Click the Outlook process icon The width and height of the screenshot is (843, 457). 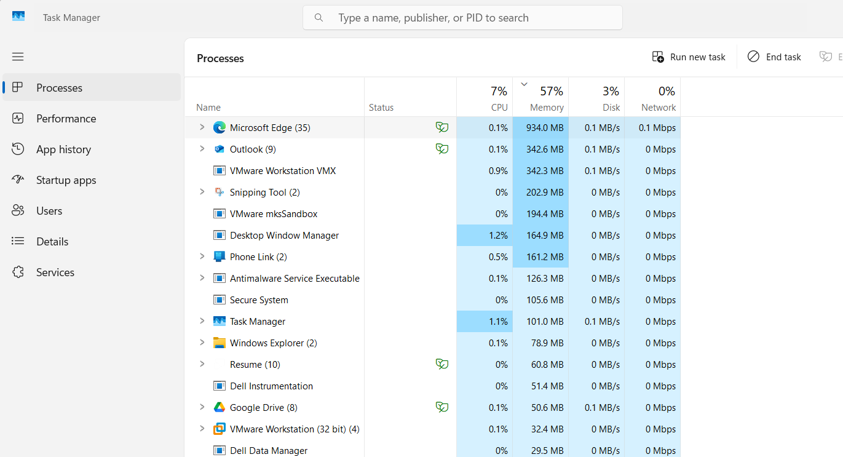pyautogui.click(x=220, y=149)
